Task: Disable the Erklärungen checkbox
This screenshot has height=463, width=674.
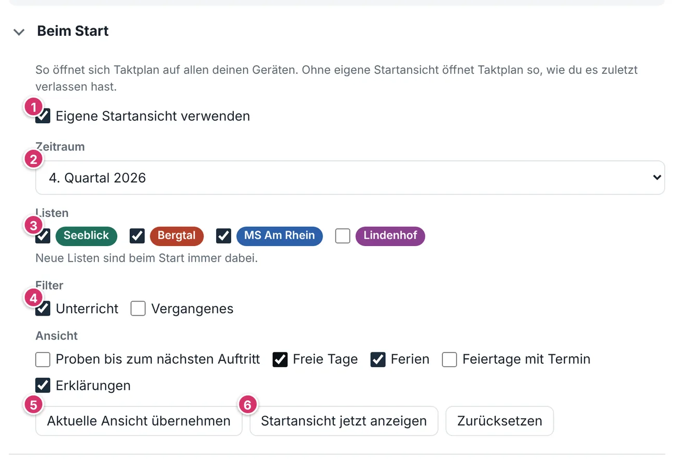Action: [x=43, y=386]
